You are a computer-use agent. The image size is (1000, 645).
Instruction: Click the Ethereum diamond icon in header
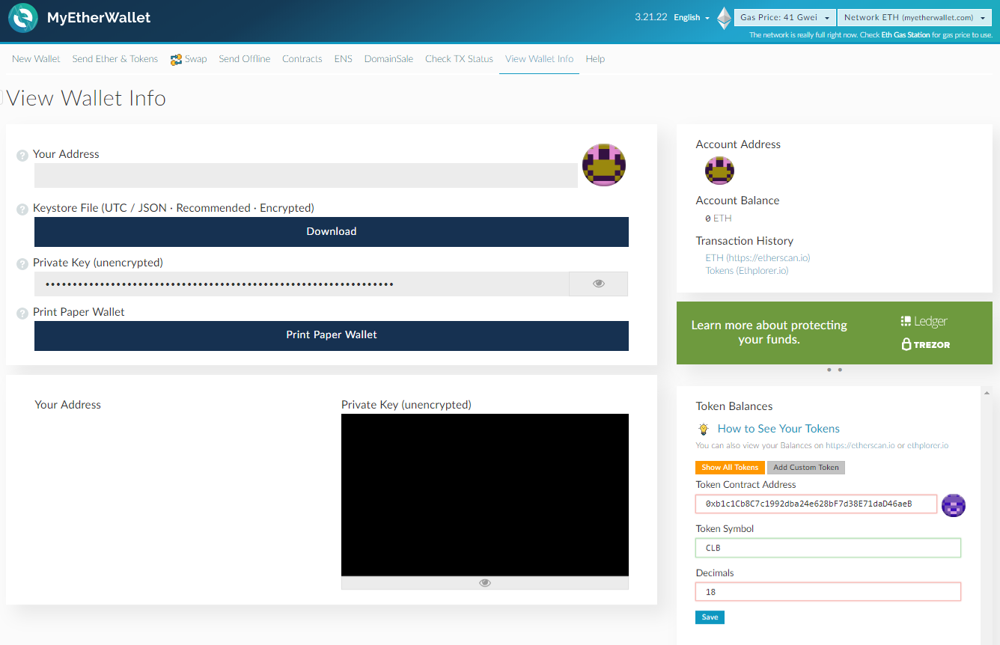tap(724, 18)
